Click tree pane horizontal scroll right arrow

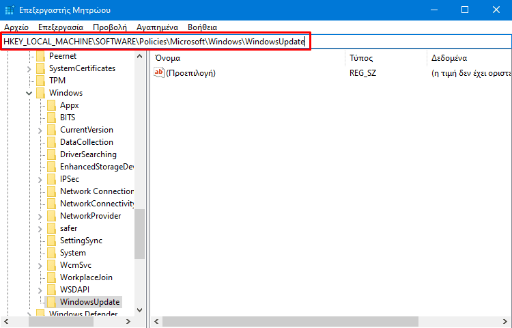(128, 322)
